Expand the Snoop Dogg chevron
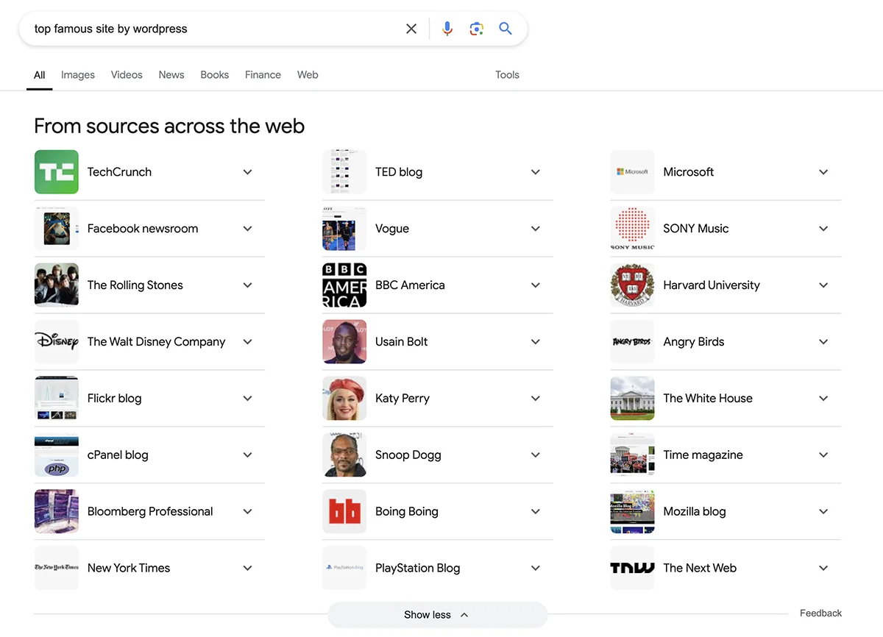The image size is (883, 637). [536, 455]
